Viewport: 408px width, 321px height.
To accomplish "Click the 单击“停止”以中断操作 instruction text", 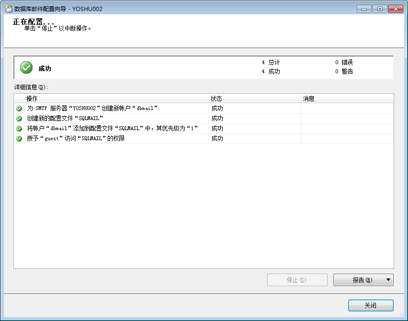I will pos(57,28).
